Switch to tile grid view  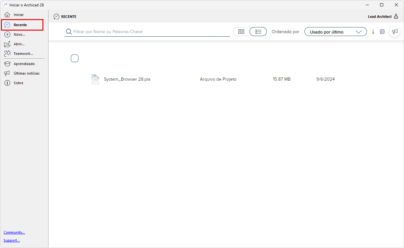click(x=241, y=32)
